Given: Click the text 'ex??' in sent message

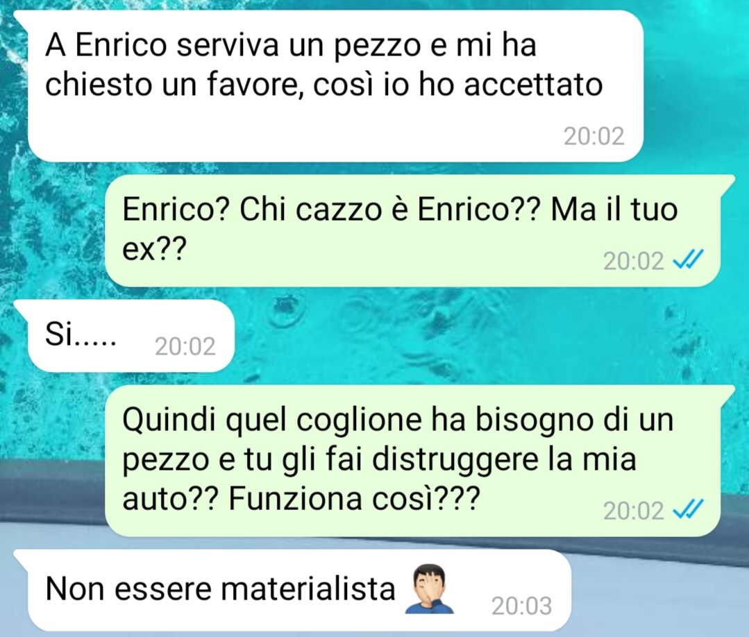Looking at the screenshot, I should click(x=153, y=249).
